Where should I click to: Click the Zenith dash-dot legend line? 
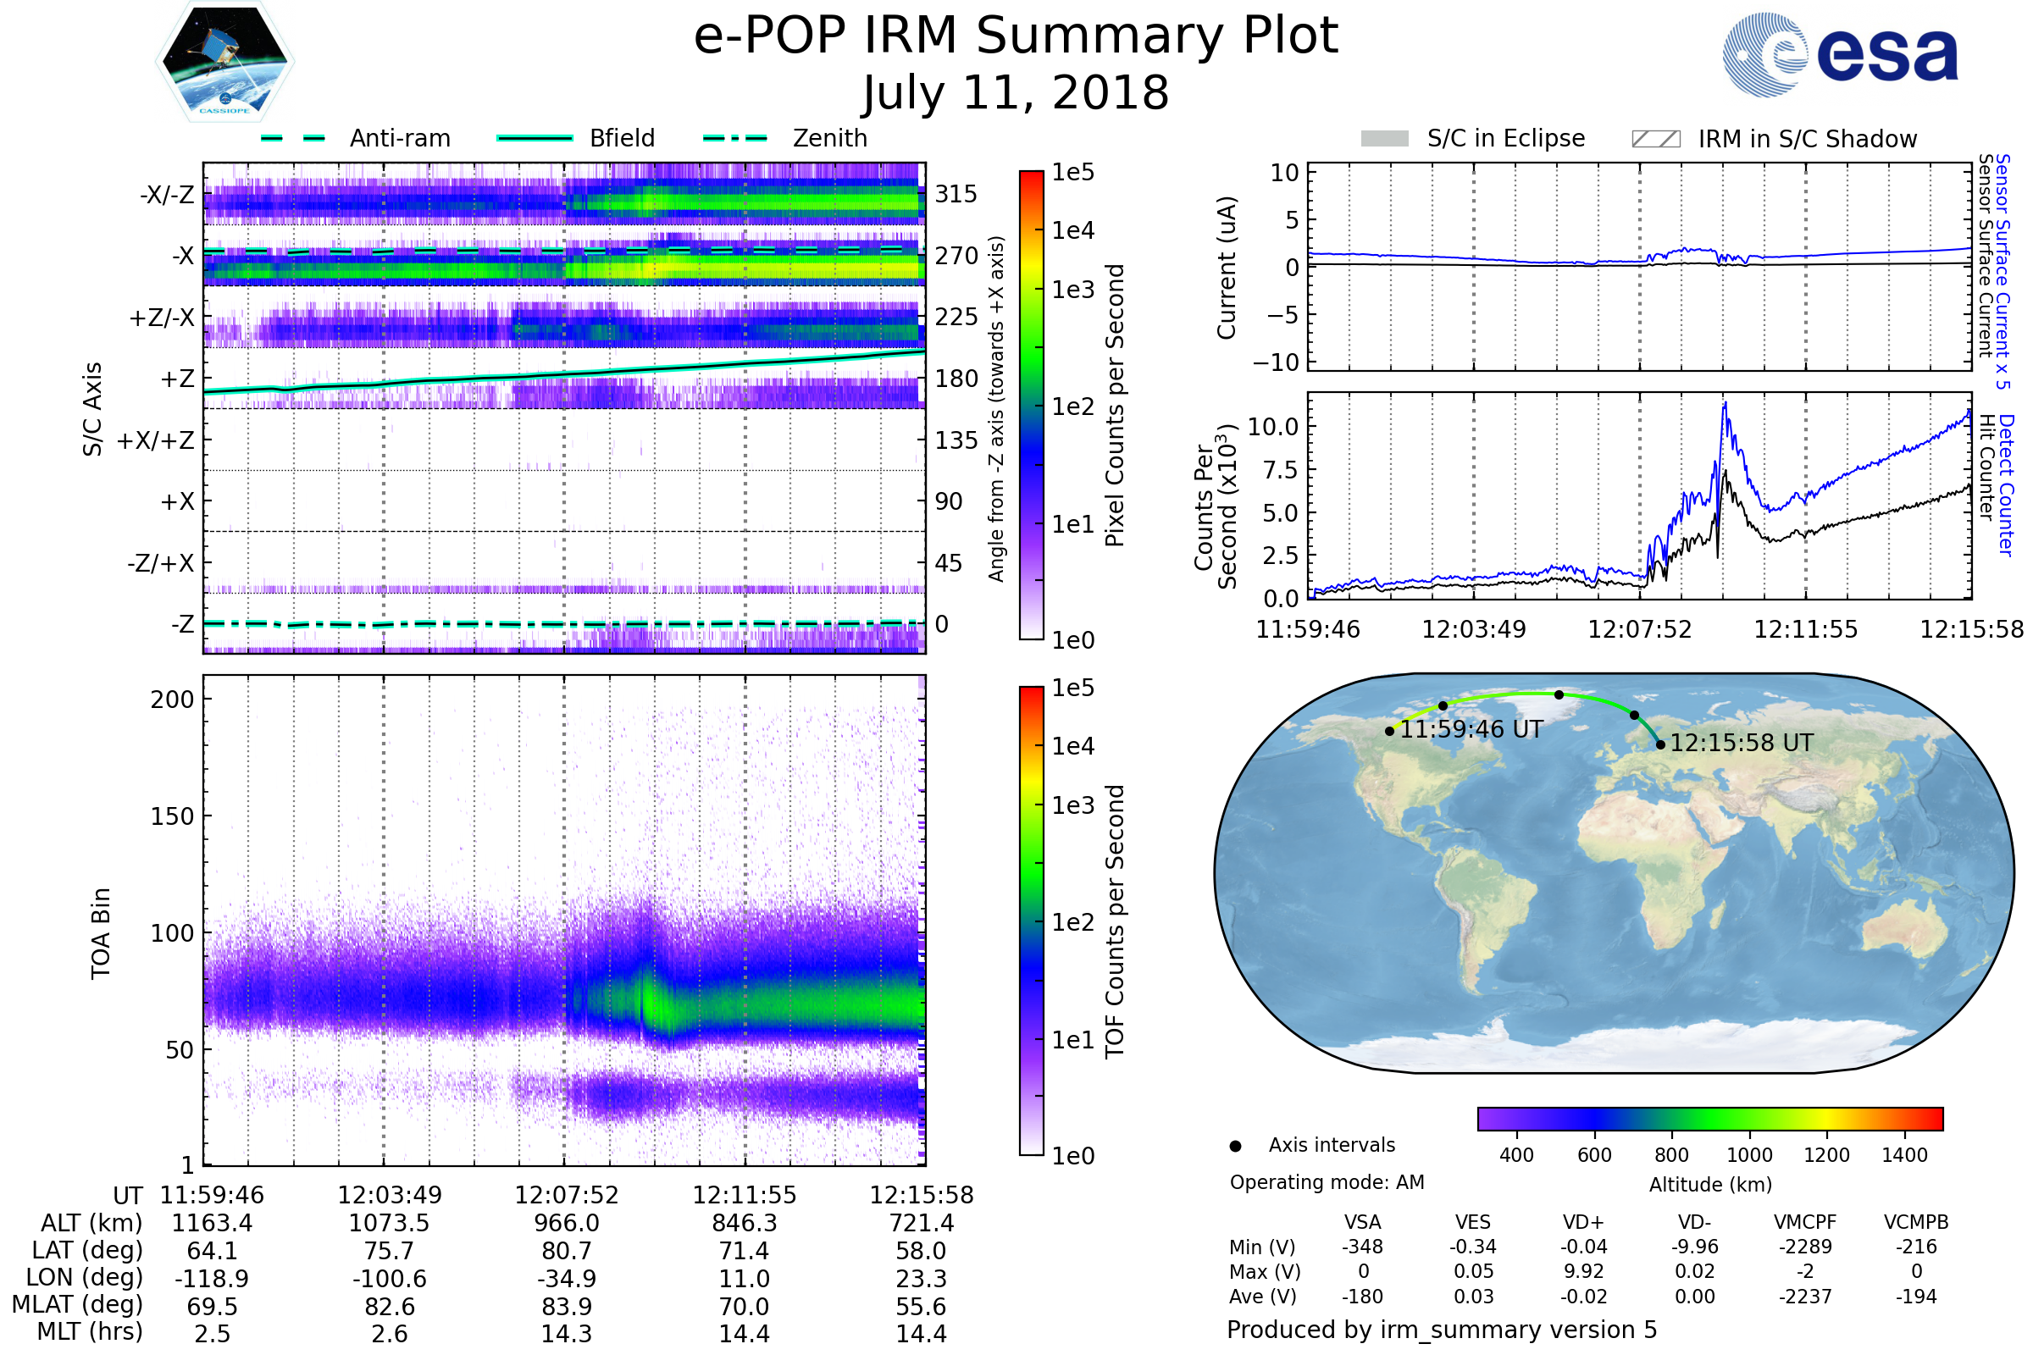pos(734,138)
